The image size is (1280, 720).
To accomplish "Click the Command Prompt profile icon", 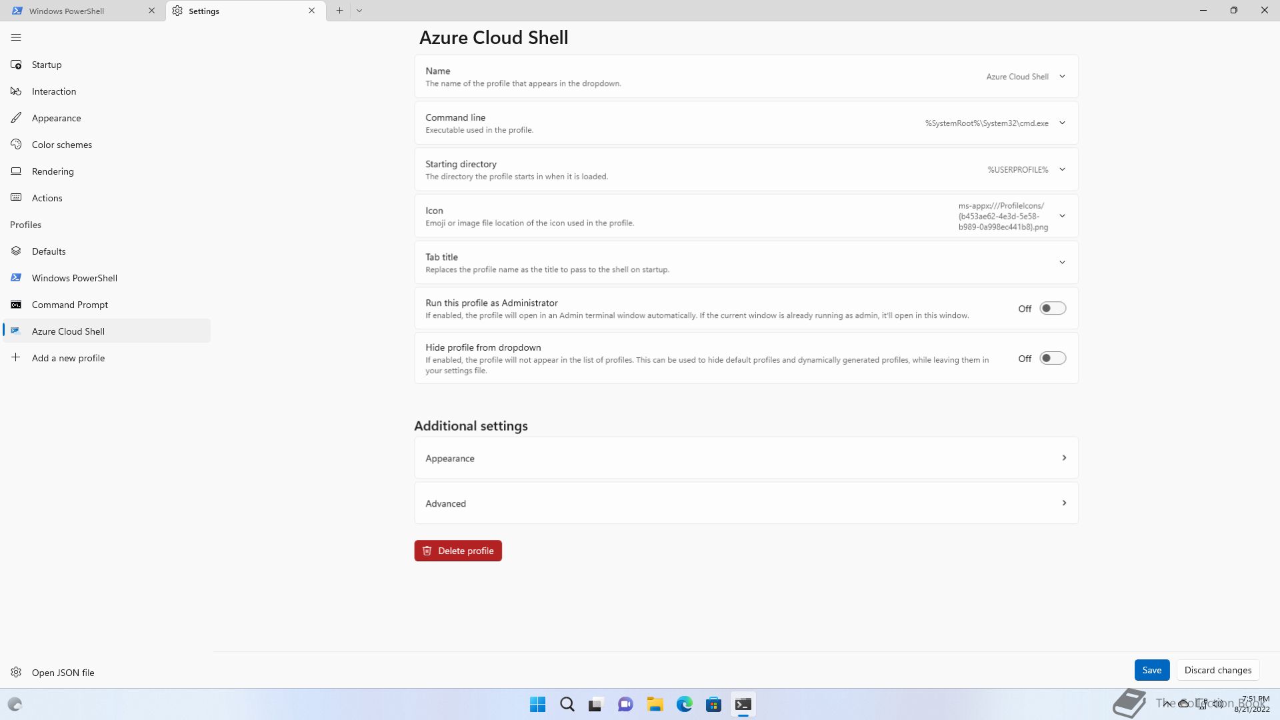I will click(x=16, y=305).
